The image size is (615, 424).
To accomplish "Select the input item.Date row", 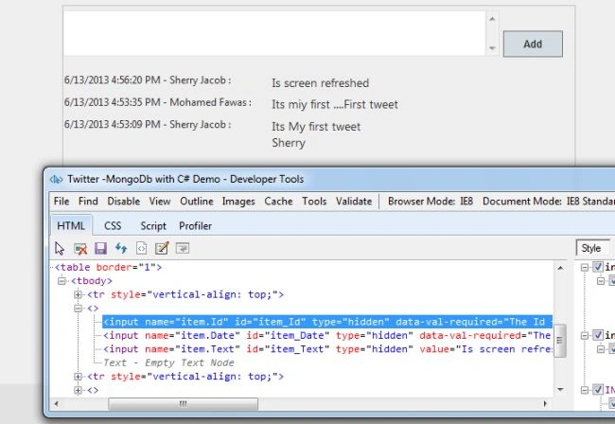I will 327,336.
